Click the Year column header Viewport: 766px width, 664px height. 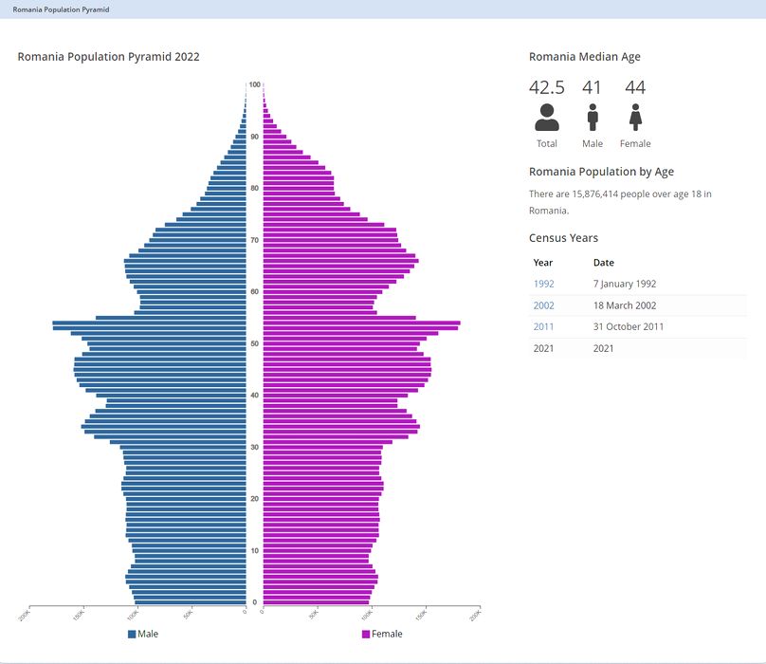[543, 263]
